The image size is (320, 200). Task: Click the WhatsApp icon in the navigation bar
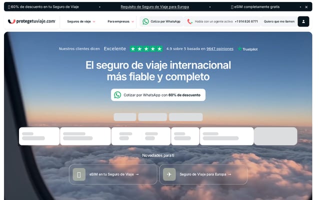145,21
